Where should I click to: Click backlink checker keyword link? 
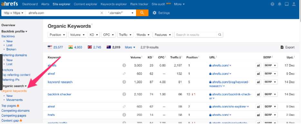tap(60, 94)
